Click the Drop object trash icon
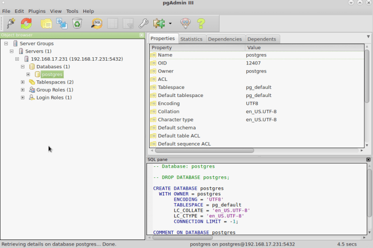The image size is (373, 248). (x=77, y=23)
